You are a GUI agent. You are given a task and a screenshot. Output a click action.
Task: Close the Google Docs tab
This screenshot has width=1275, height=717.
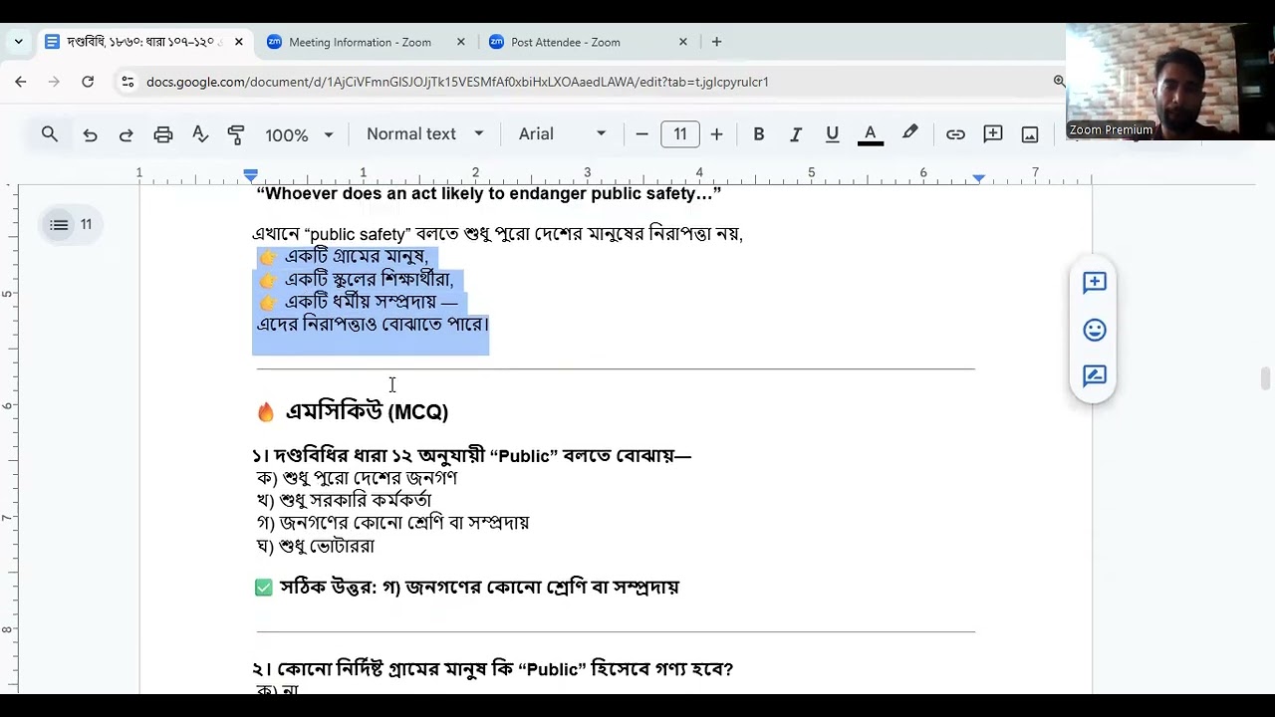coord(238,42)
